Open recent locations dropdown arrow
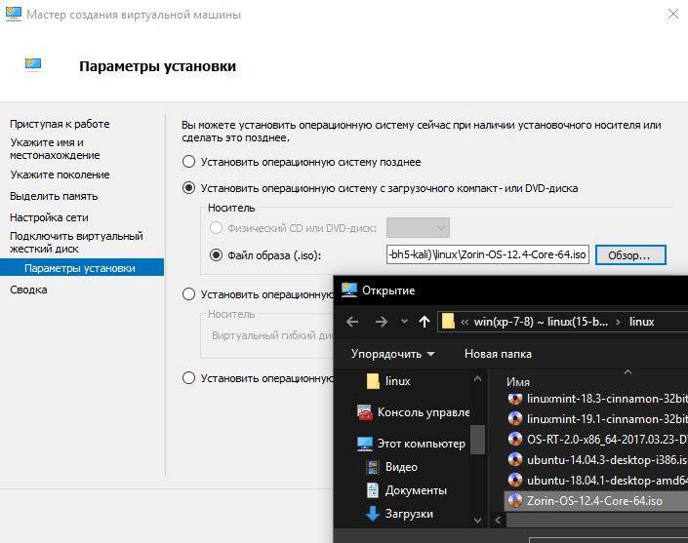The image size is (688, 543). click(x=404, y=322)
